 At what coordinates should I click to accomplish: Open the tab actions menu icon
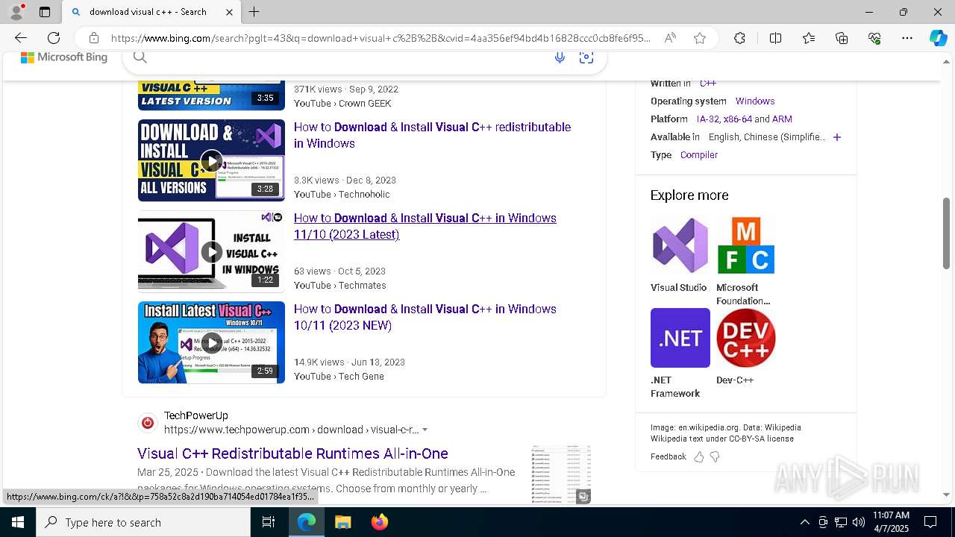coord(45,12)
